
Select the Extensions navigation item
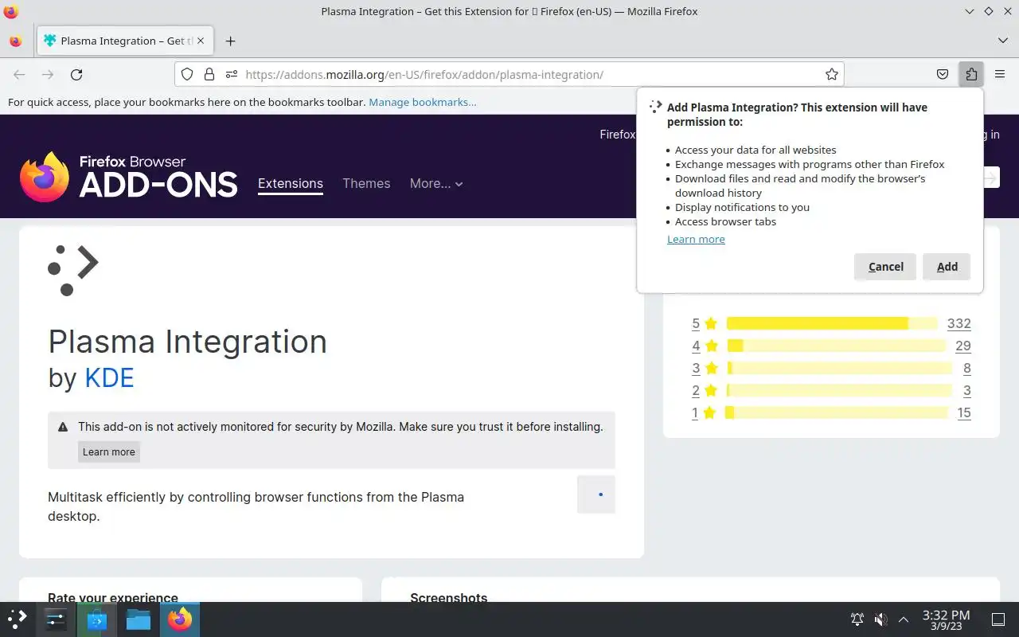pos(291,183)
